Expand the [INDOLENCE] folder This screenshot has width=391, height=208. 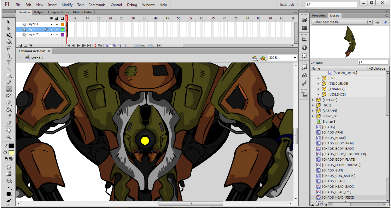tap(319, 84)
